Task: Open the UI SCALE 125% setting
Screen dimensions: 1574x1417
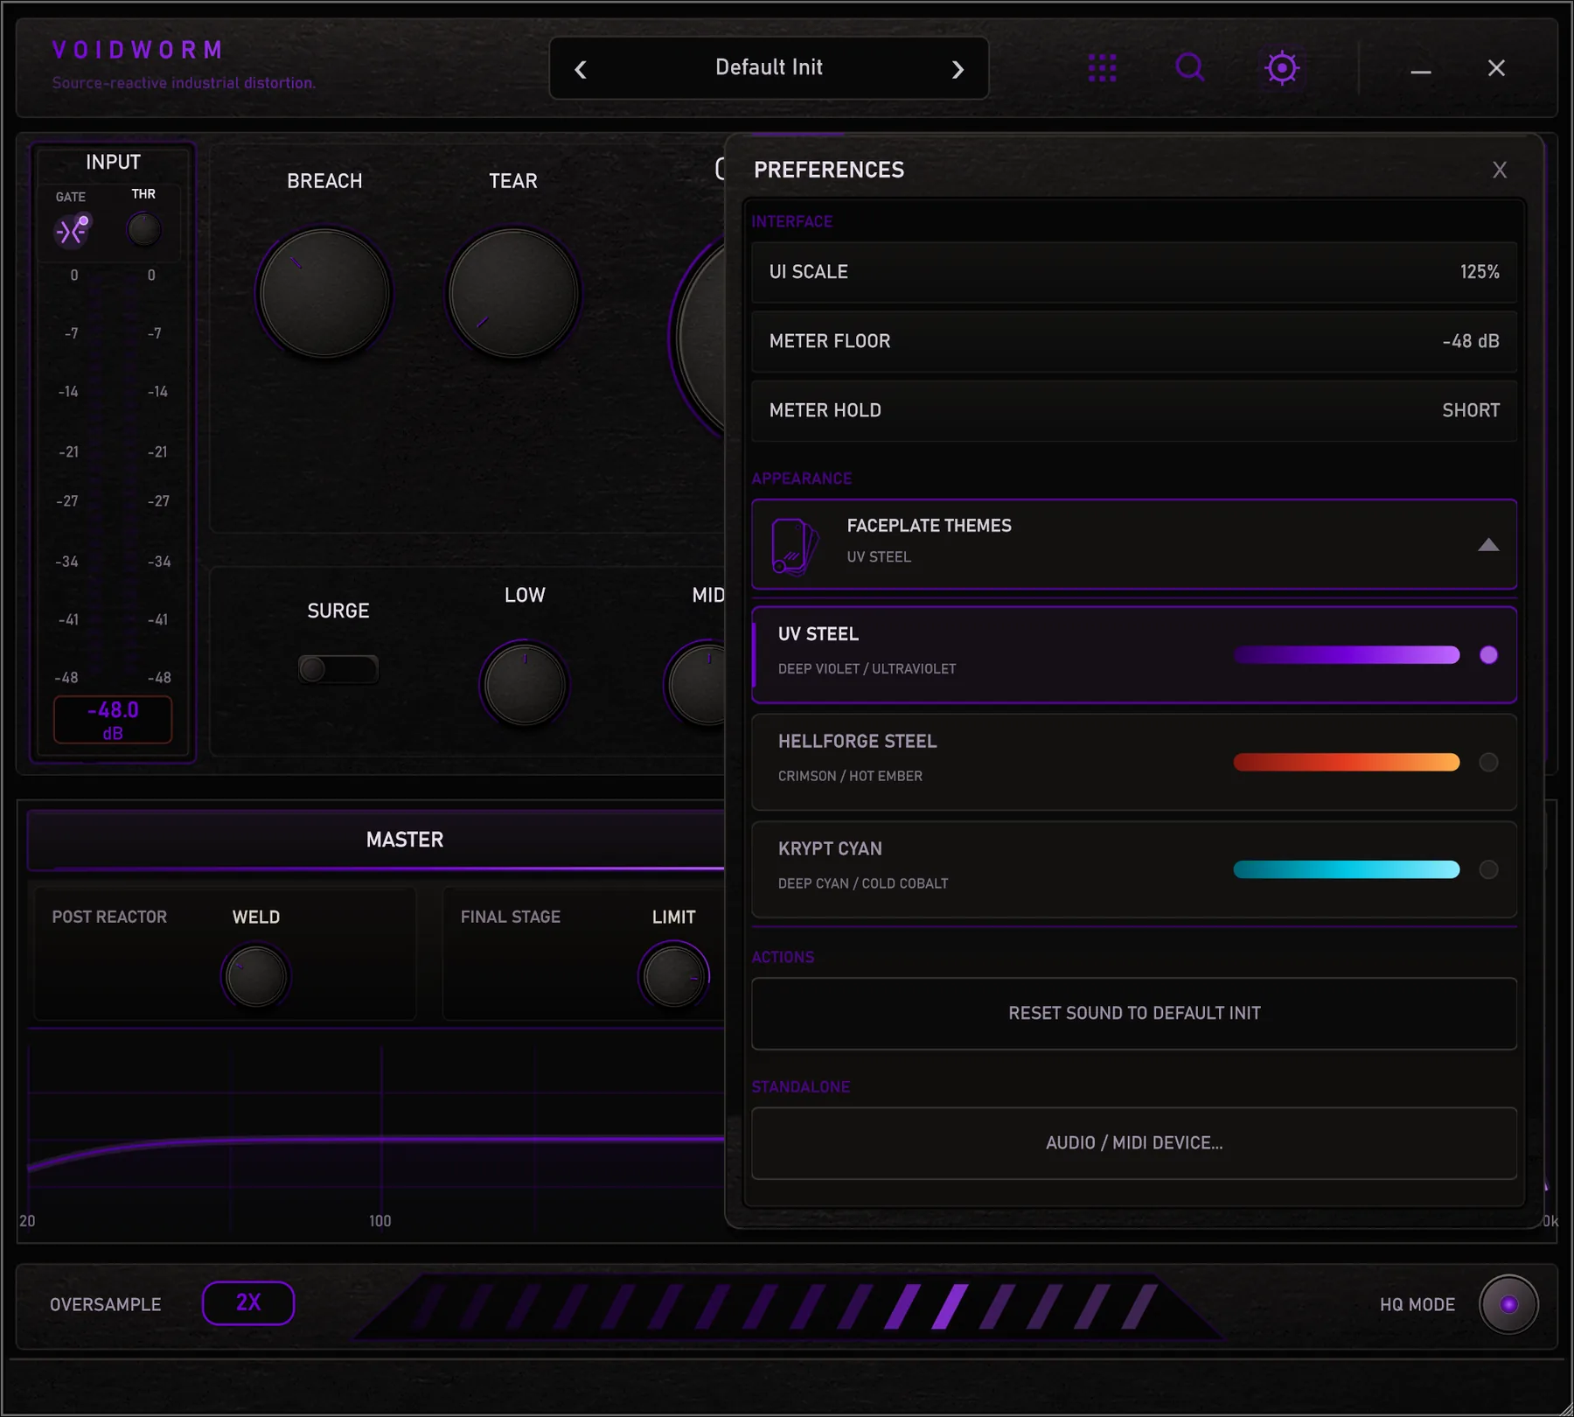Action: point(1134,272)
